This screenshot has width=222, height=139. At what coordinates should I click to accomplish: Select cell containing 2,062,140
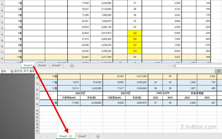(102, 27)
